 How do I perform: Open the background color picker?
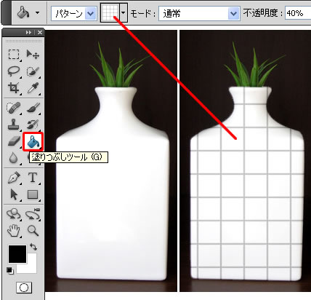pyautogui.click(x=31, y=267)
